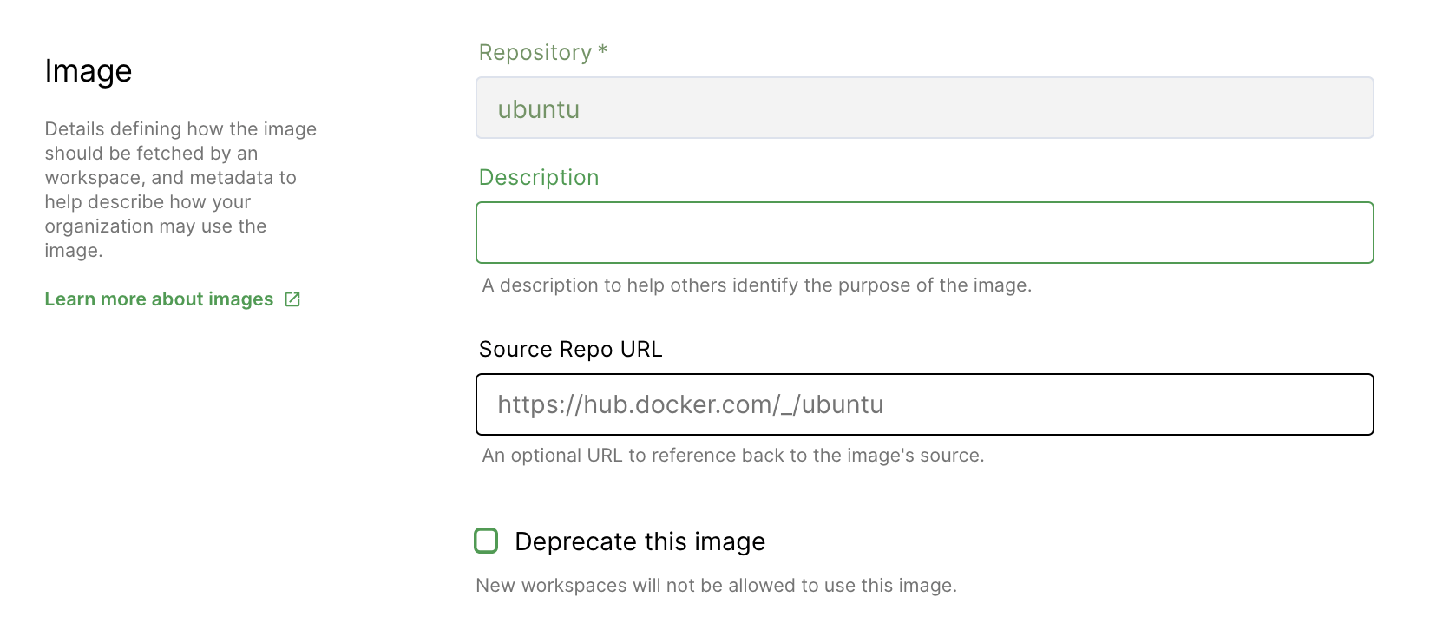Click the hub.docker.com placeholder text

pos(690,404)
